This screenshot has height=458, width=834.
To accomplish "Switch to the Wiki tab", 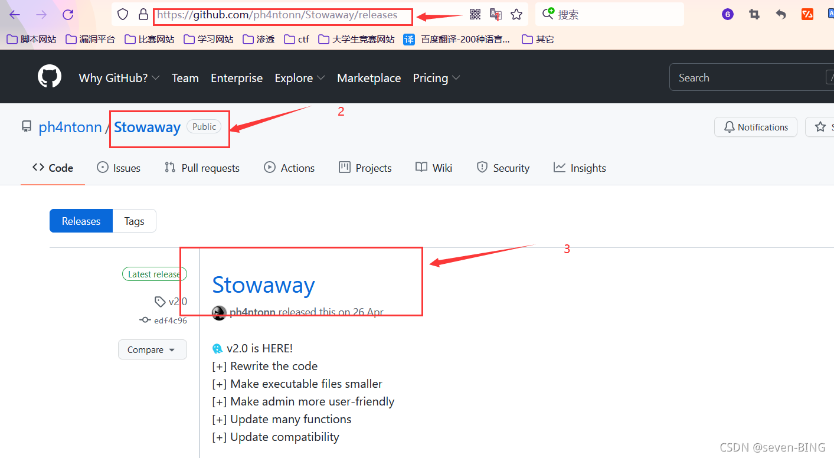I will point(434,168).
